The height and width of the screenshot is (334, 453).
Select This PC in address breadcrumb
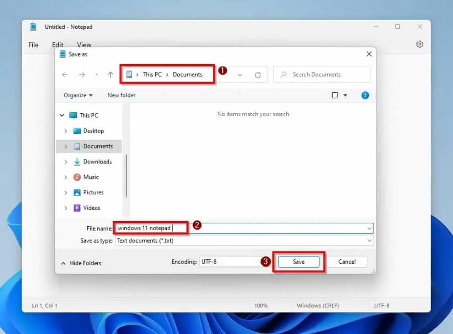point(152,74)
